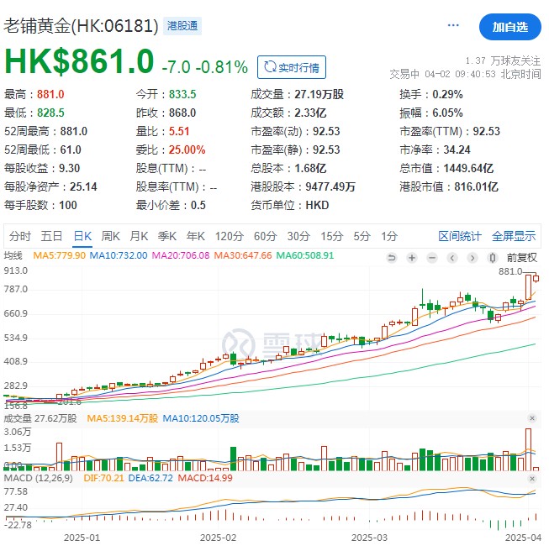
Task: Click the MA20:706.08 legend label
Action: tap(181, 255)
